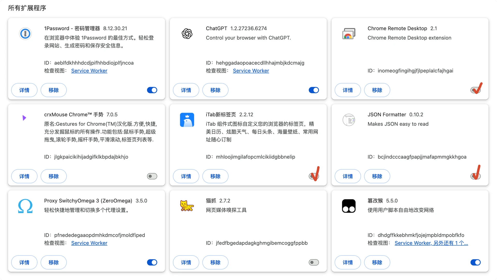Click the 所有扩展程序 heading
Image resolution: width=497 pixels, height=280 pixels.
pyautogui.click(x=27, y=8)
